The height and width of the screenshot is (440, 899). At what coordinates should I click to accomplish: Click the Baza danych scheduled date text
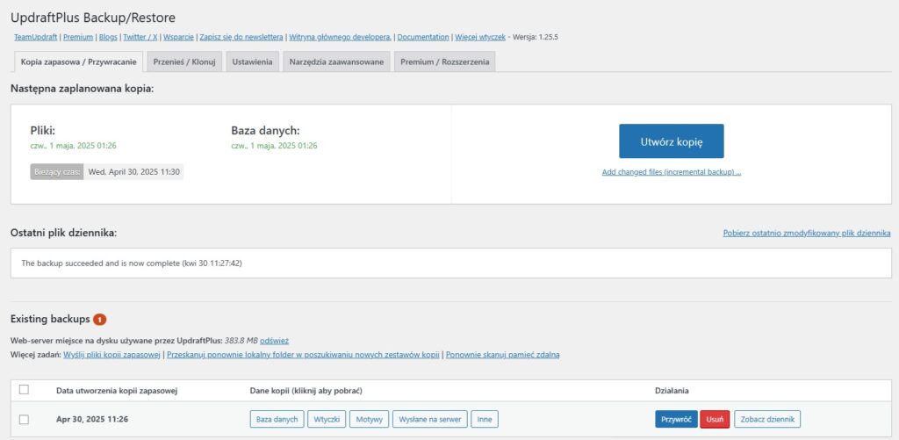[274, 146]
